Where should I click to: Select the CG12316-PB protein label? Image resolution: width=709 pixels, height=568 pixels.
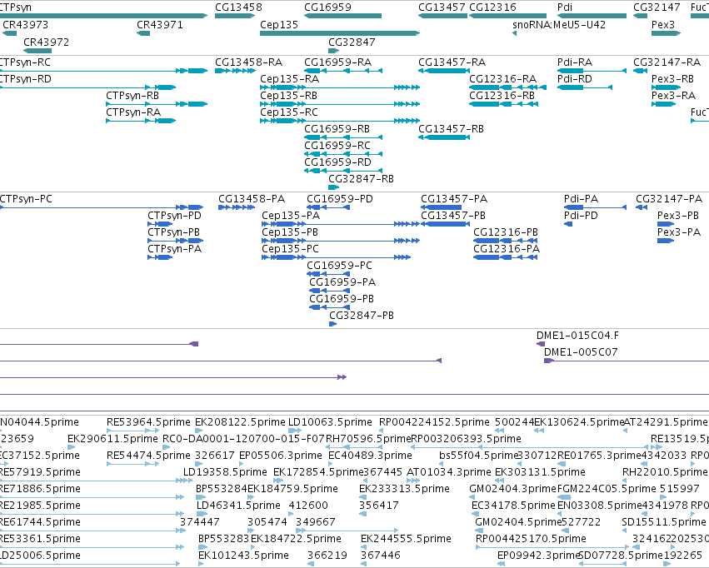tap(506, 232)
